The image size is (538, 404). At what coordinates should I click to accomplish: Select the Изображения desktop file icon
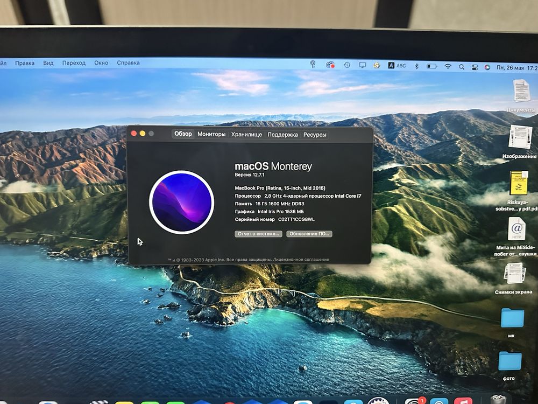[x=520, y=137]
